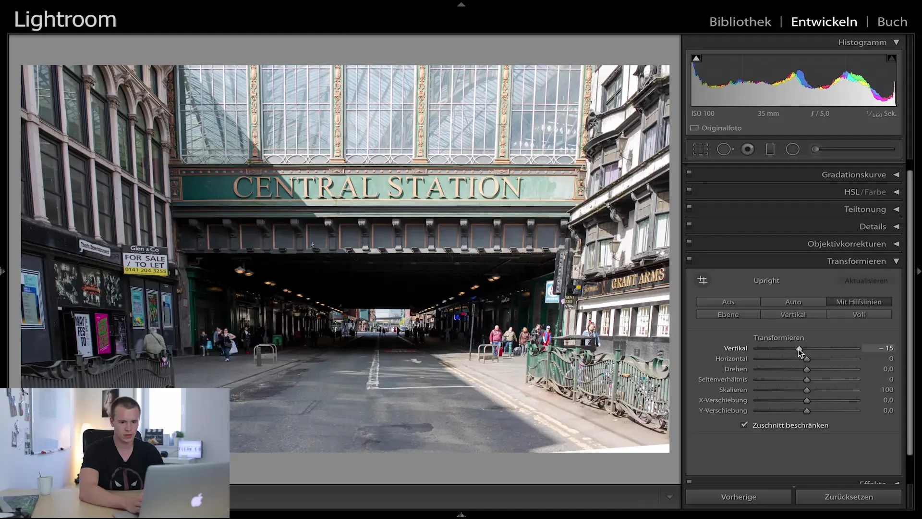
Task: Turn Upright off with Aus
Action: [x=728, y=302]
